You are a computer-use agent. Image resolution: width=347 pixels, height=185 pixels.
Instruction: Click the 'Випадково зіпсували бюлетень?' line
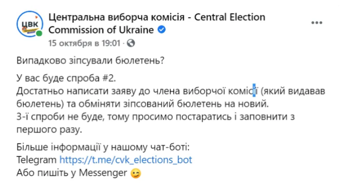pyautogui.click(x=90, y=61)
